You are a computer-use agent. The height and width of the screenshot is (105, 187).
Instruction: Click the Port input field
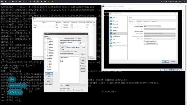click(x=82, y=44)
